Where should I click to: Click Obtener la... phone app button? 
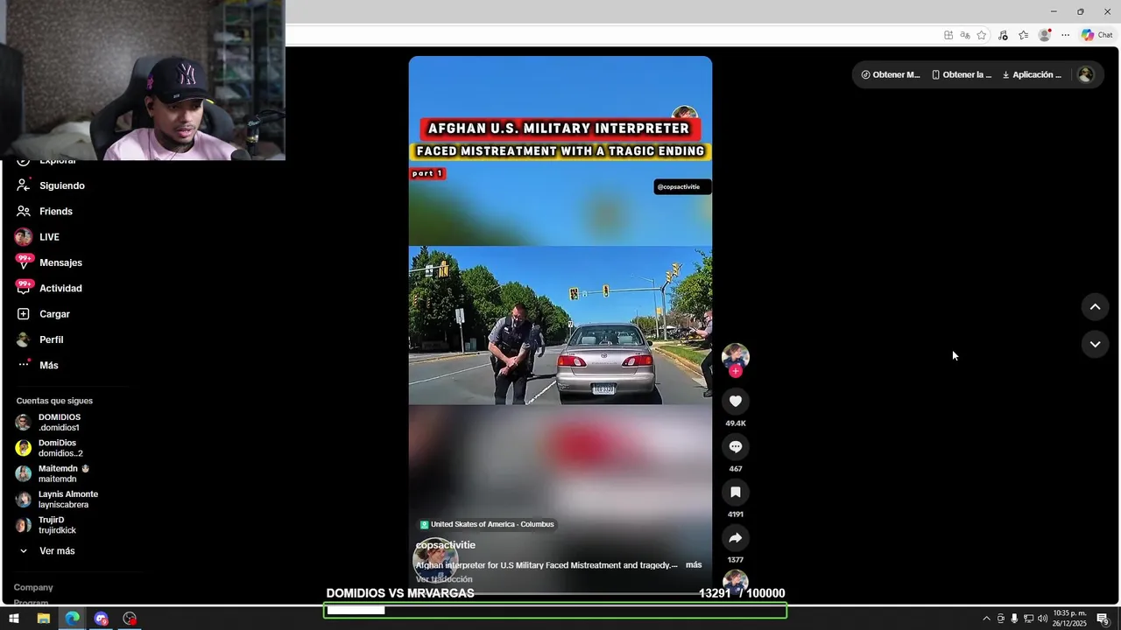(x=962, y=74)
